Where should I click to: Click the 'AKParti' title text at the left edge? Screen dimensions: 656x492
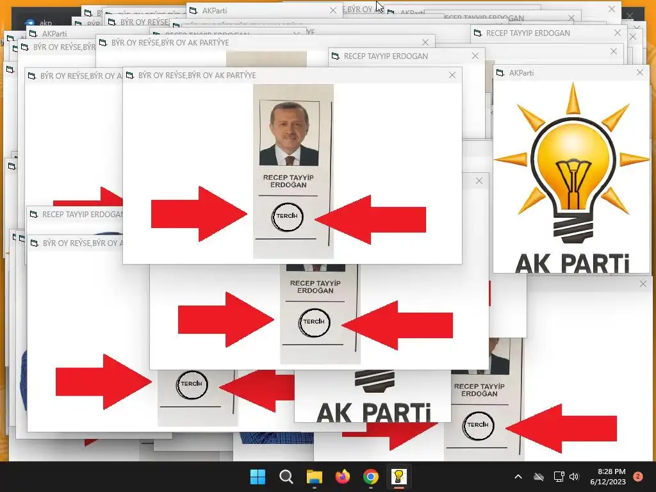(x=54, y=33)
